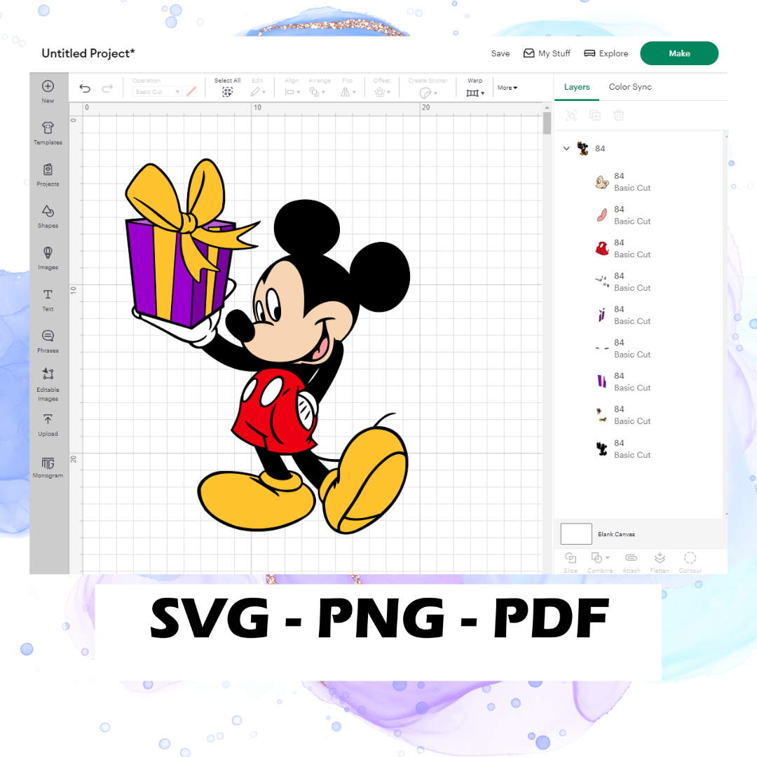This screenshot has width=757, height=757.
Task: Open the Warp dropdown
Action: pos(475,93)
